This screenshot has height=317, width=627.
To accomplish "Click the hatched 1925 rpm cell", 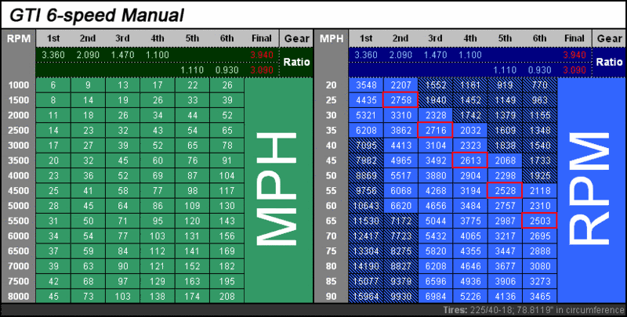I will [539, 175].
